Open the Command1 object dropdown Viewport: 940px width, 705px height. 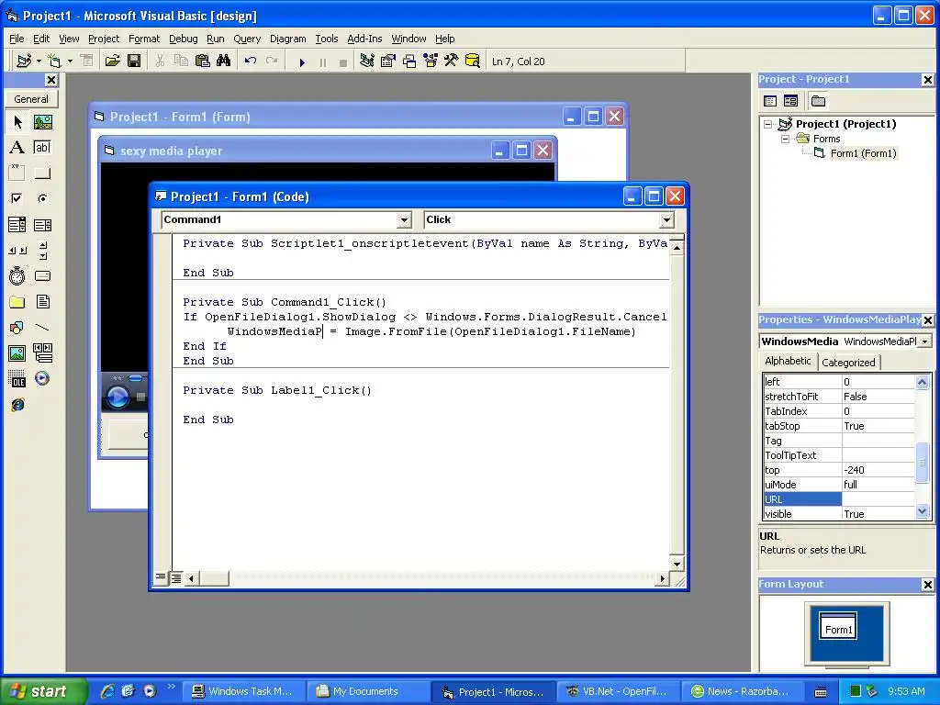tap(404, 220)
